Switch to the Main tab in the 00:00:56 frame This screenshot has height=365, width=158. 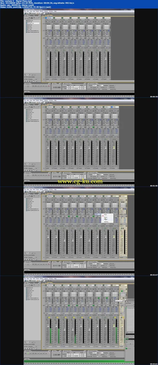click(x=44, y=15)
